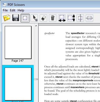The width and height of the screenshot is (100, 102).
Task: Apply the equal width tool
Action: 62,18
